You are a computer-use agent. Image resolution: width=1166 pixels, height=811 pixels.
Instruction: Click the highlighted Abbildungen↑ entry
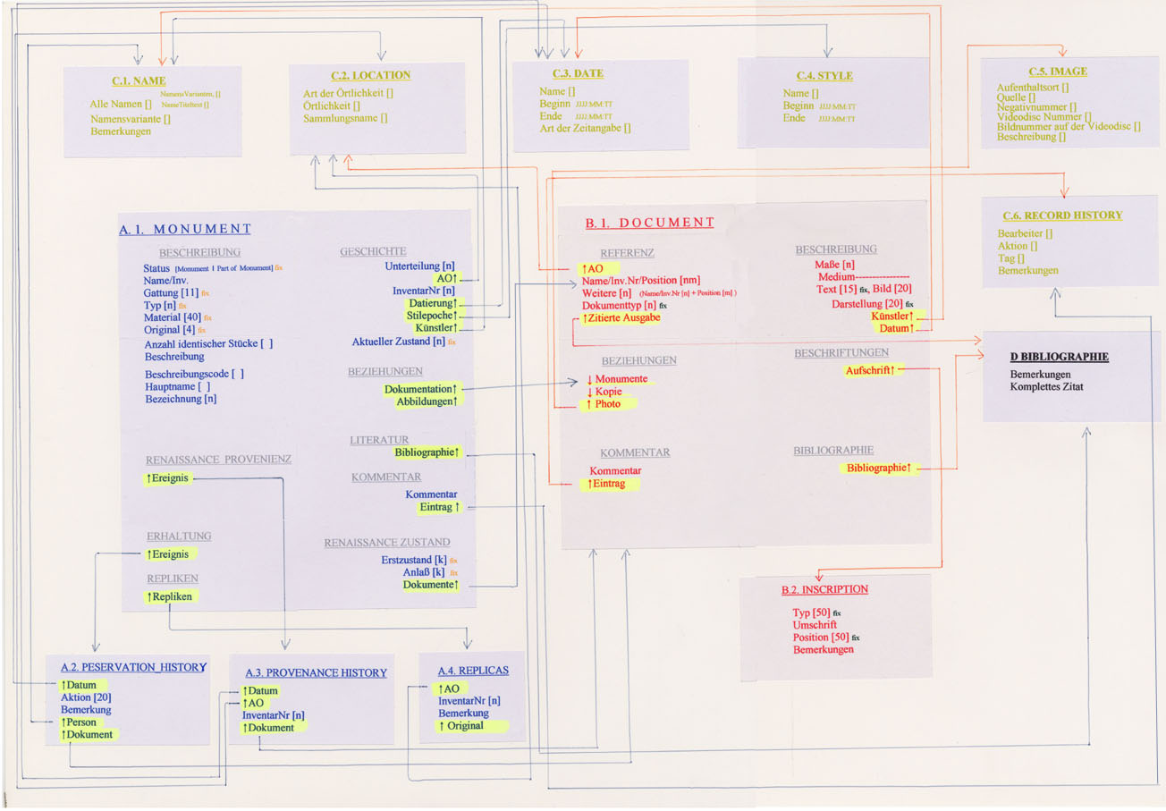coord(427,402)
